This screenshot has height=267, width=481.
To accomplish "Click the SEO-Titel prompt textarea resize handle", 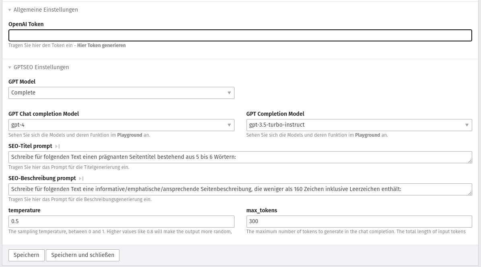I will tap(470, 161).
